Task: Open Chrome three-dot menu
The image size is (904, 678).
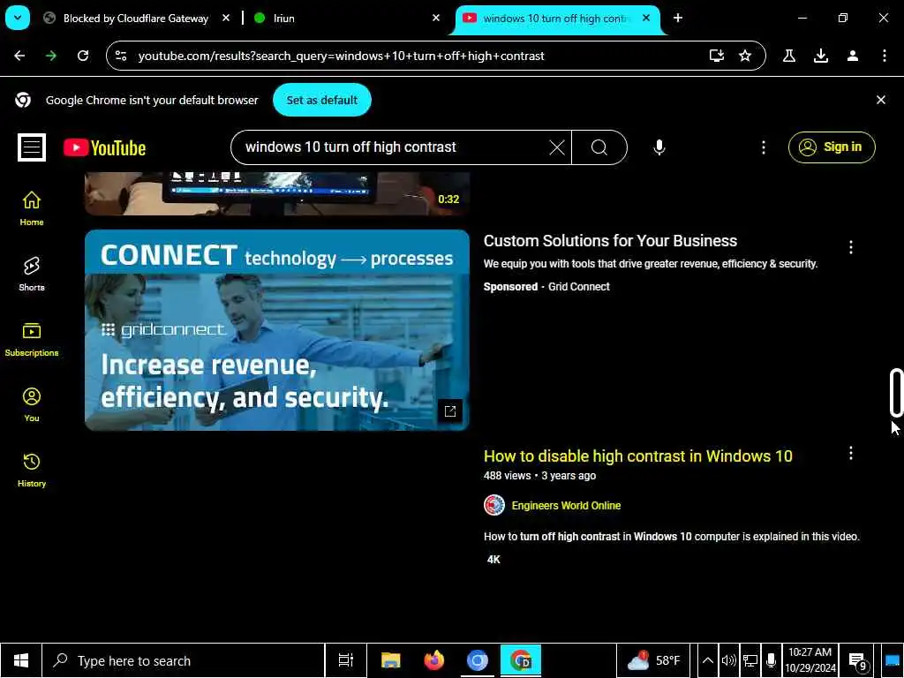Action: point(885,56)
